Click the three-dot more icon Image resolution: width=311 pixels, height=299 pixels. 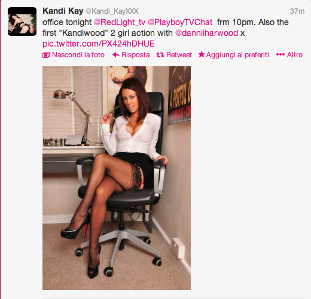click(280, 54)
